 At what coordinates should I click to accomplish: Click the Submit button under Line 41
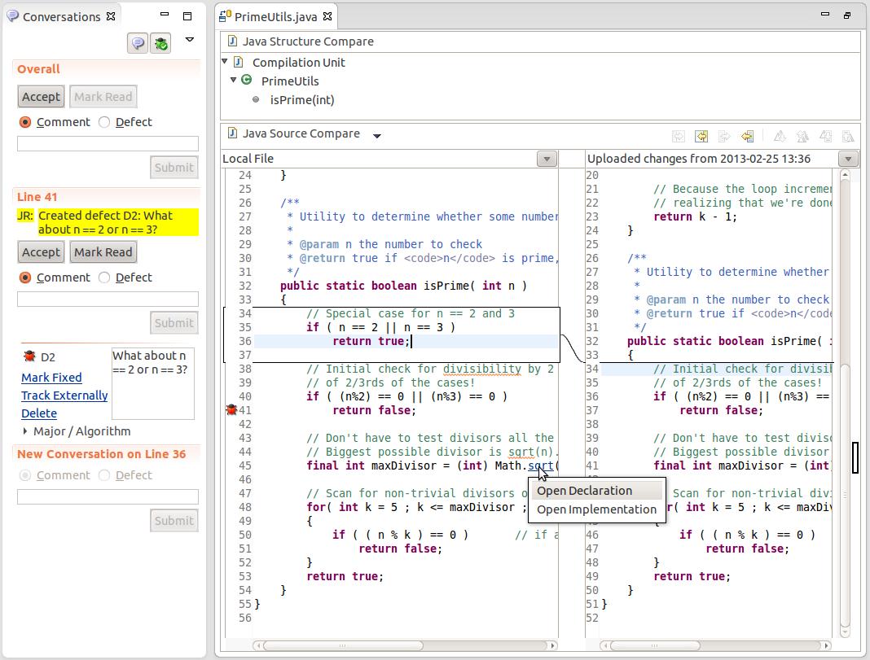coord(174,322)
